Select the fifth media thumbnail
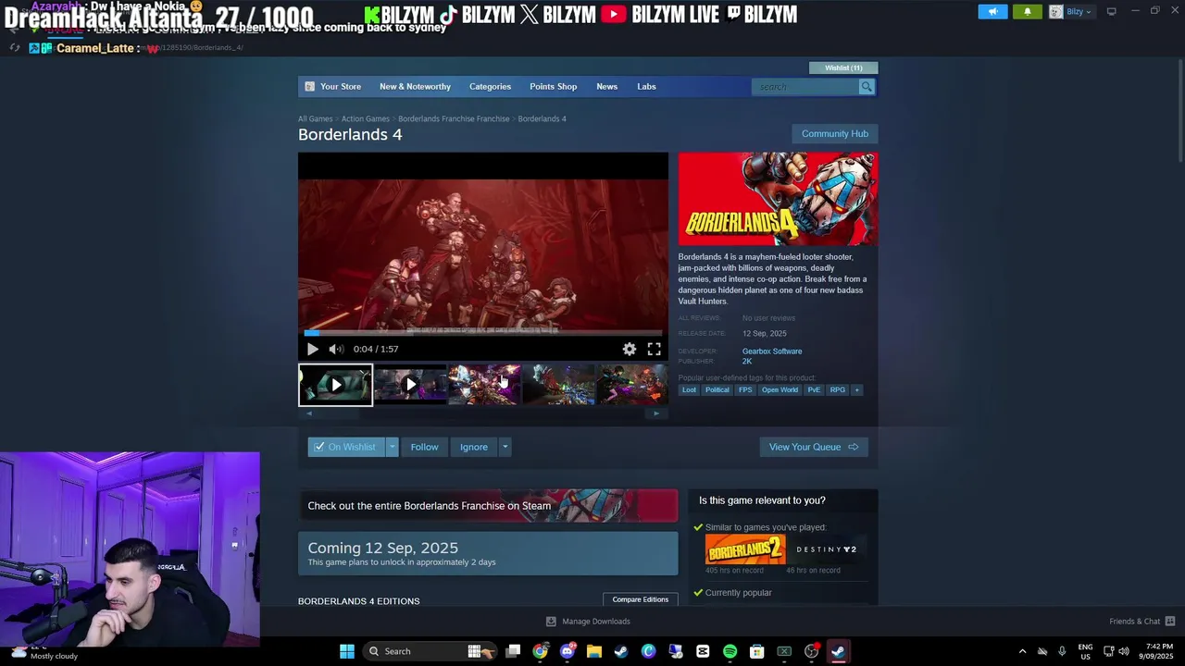The image size is (1185, 666). [x=631, y=385]
